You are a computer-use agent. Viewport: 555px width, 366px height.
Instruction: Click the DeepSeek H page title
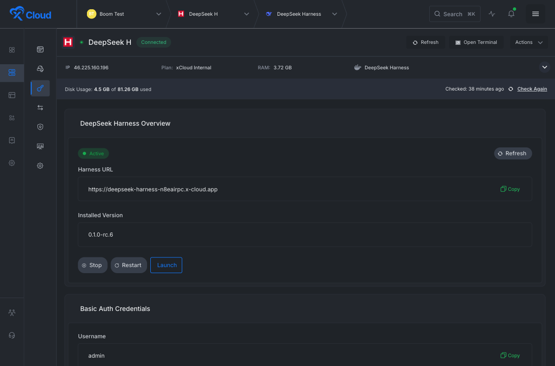coord(110,42)
